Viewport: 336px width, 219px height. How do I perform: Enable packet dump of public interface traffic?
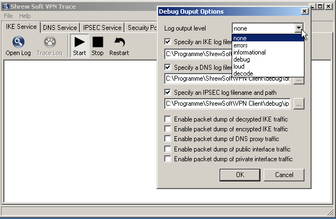167,149
